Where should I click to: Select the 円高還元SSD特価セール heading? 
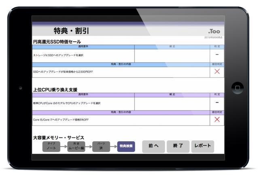coord(57,42)
